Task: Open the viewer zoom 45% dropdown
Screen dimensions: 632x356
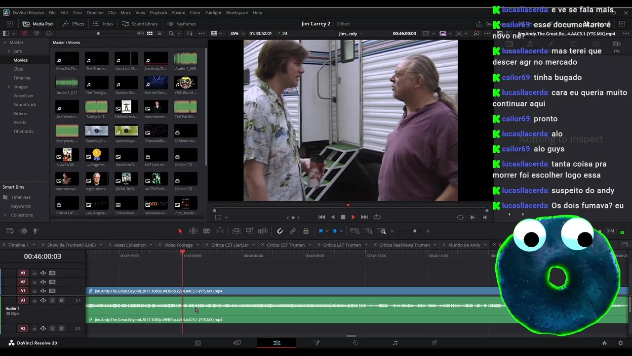Action: point(237,34)
